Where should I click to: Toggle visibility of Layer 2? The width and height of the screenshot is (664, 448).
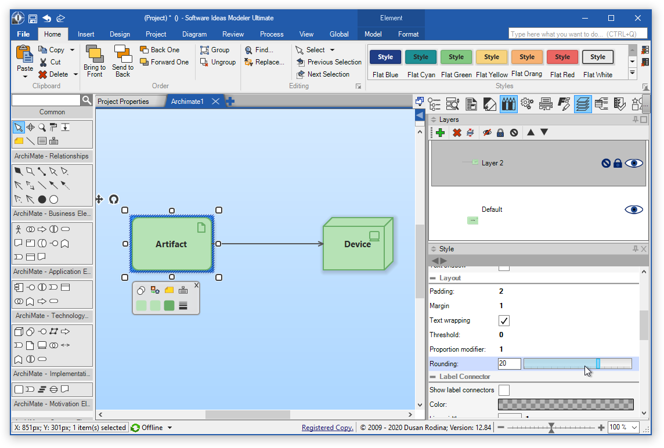(x=634, y=164)
